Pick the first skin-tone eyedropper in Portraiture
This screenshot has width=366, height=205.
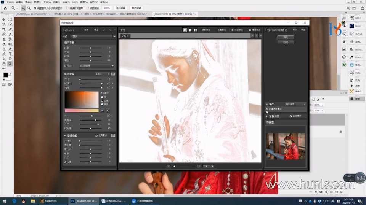tap(102, 110)
